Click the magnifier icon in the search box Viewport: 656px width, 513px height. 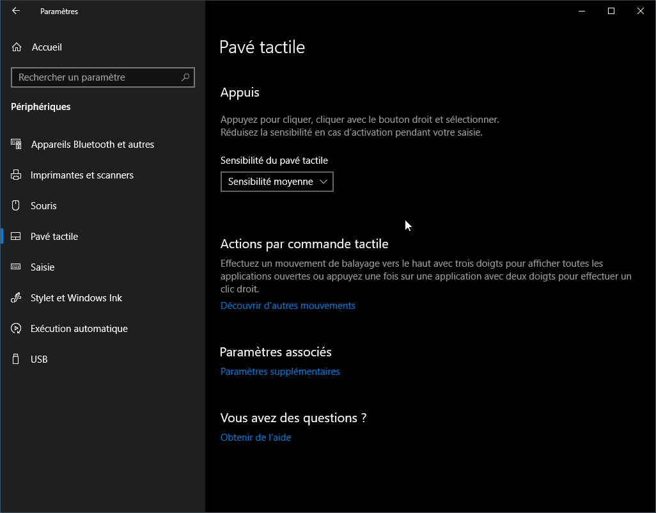pos(185,77)
